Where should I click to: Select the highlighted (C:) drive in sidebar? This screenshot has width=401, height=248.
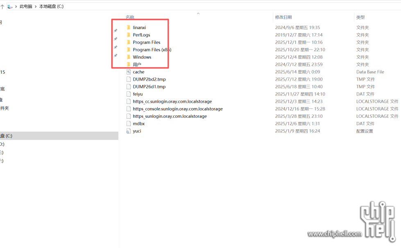tap(6, 136)
